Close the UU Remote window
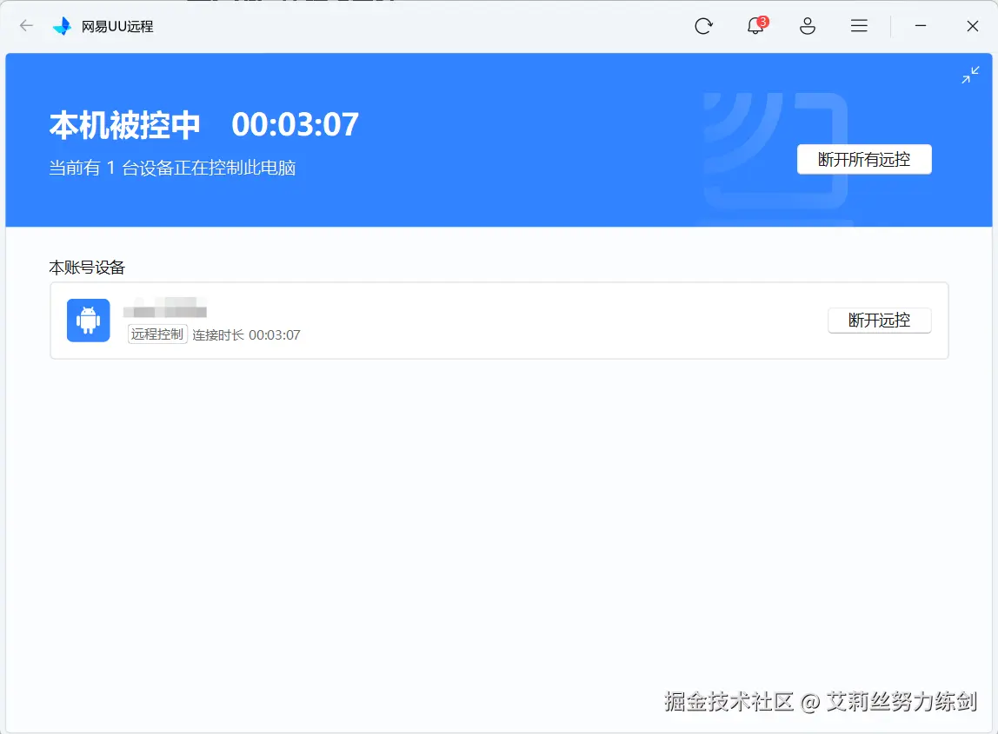Screen dimensions: 998x734 972,26
